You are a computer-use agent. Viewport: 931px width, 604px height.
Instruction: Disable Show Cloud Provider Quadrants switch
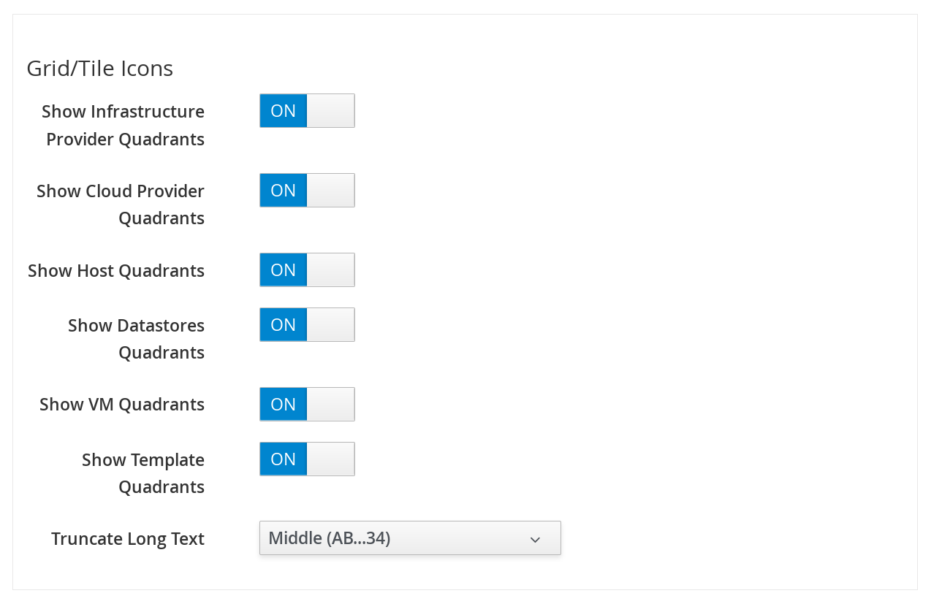pyautogui.click(x=307, y=191)
